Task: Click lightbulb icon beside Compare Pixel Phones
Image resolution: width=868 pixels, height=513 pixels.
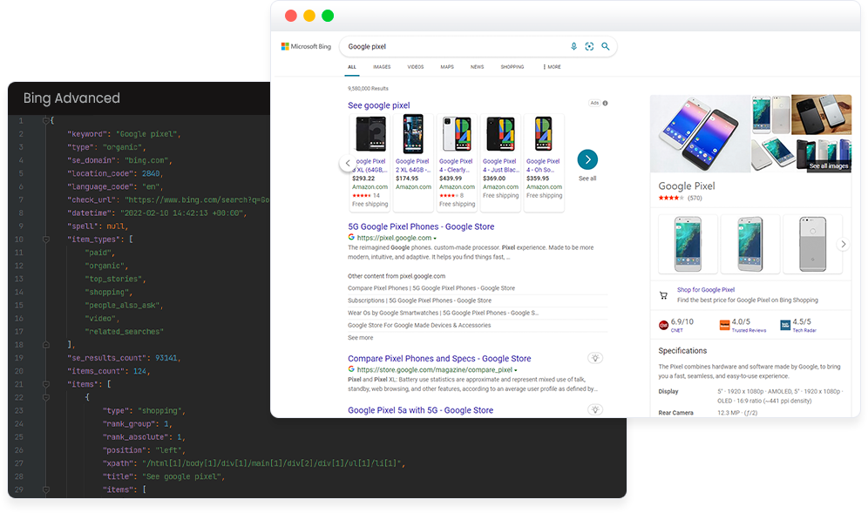Action: point(595,358)
